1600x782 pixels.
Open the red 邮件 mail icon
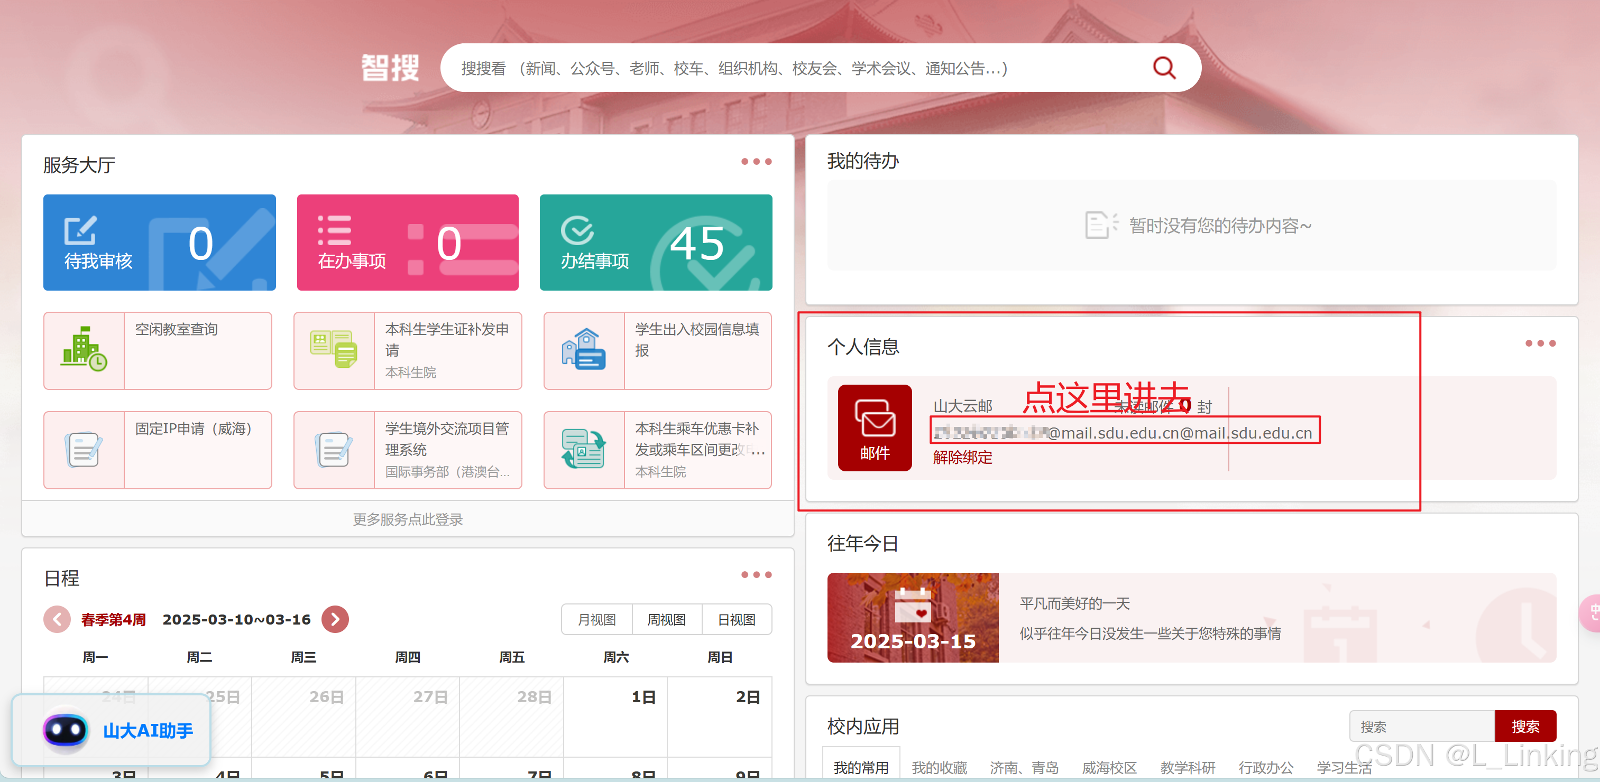coord(875,427)
